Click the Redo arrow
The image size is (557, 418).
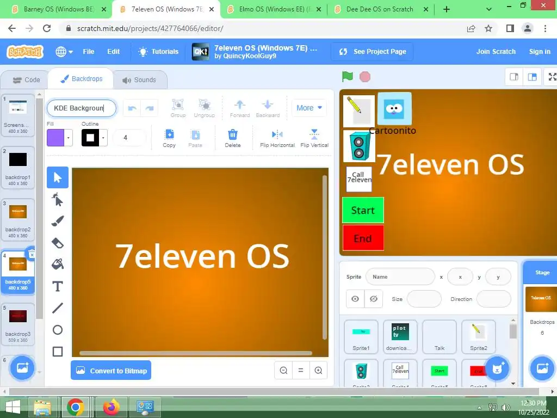pyautogui.click(x=150, y=108)
